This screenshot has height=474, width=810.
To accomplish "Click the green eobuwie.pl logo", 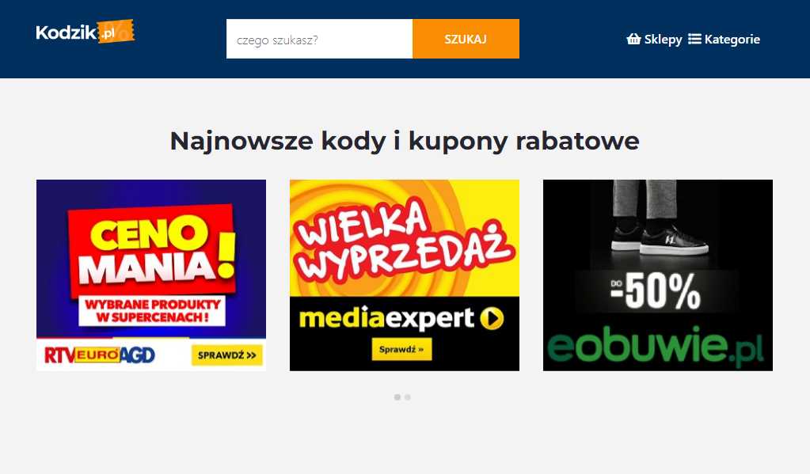I will [x=655, y=346].
